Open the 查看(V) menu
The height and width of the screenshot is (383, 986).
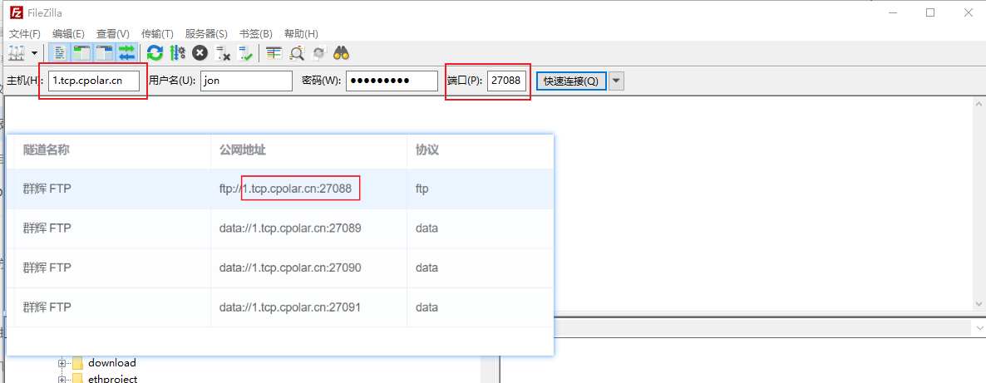pos(112,33)
